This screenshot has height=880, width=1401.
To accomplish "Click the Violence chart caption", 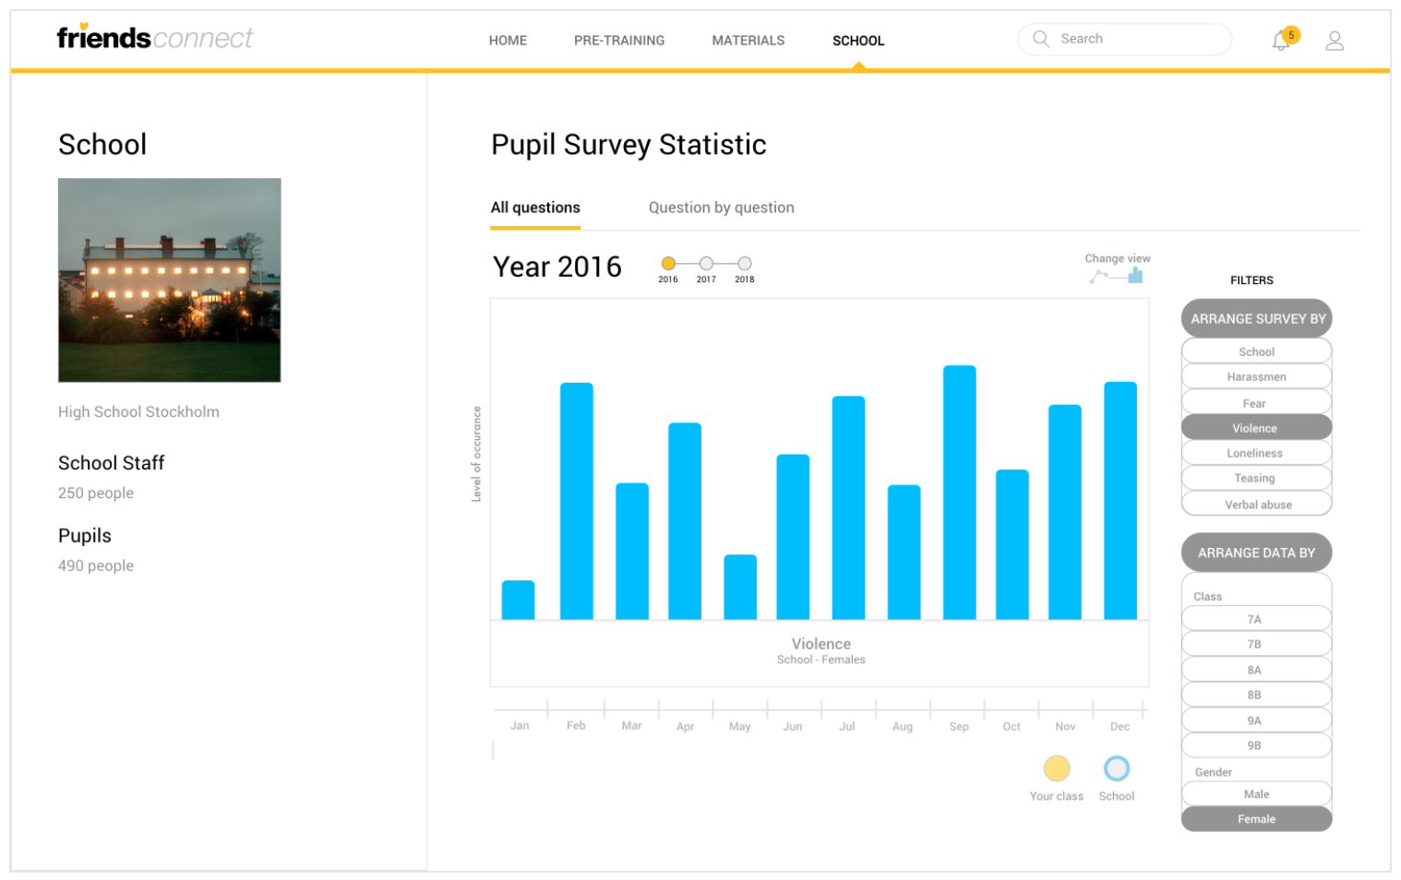I will pyautogui.click(x=821, y=644).
